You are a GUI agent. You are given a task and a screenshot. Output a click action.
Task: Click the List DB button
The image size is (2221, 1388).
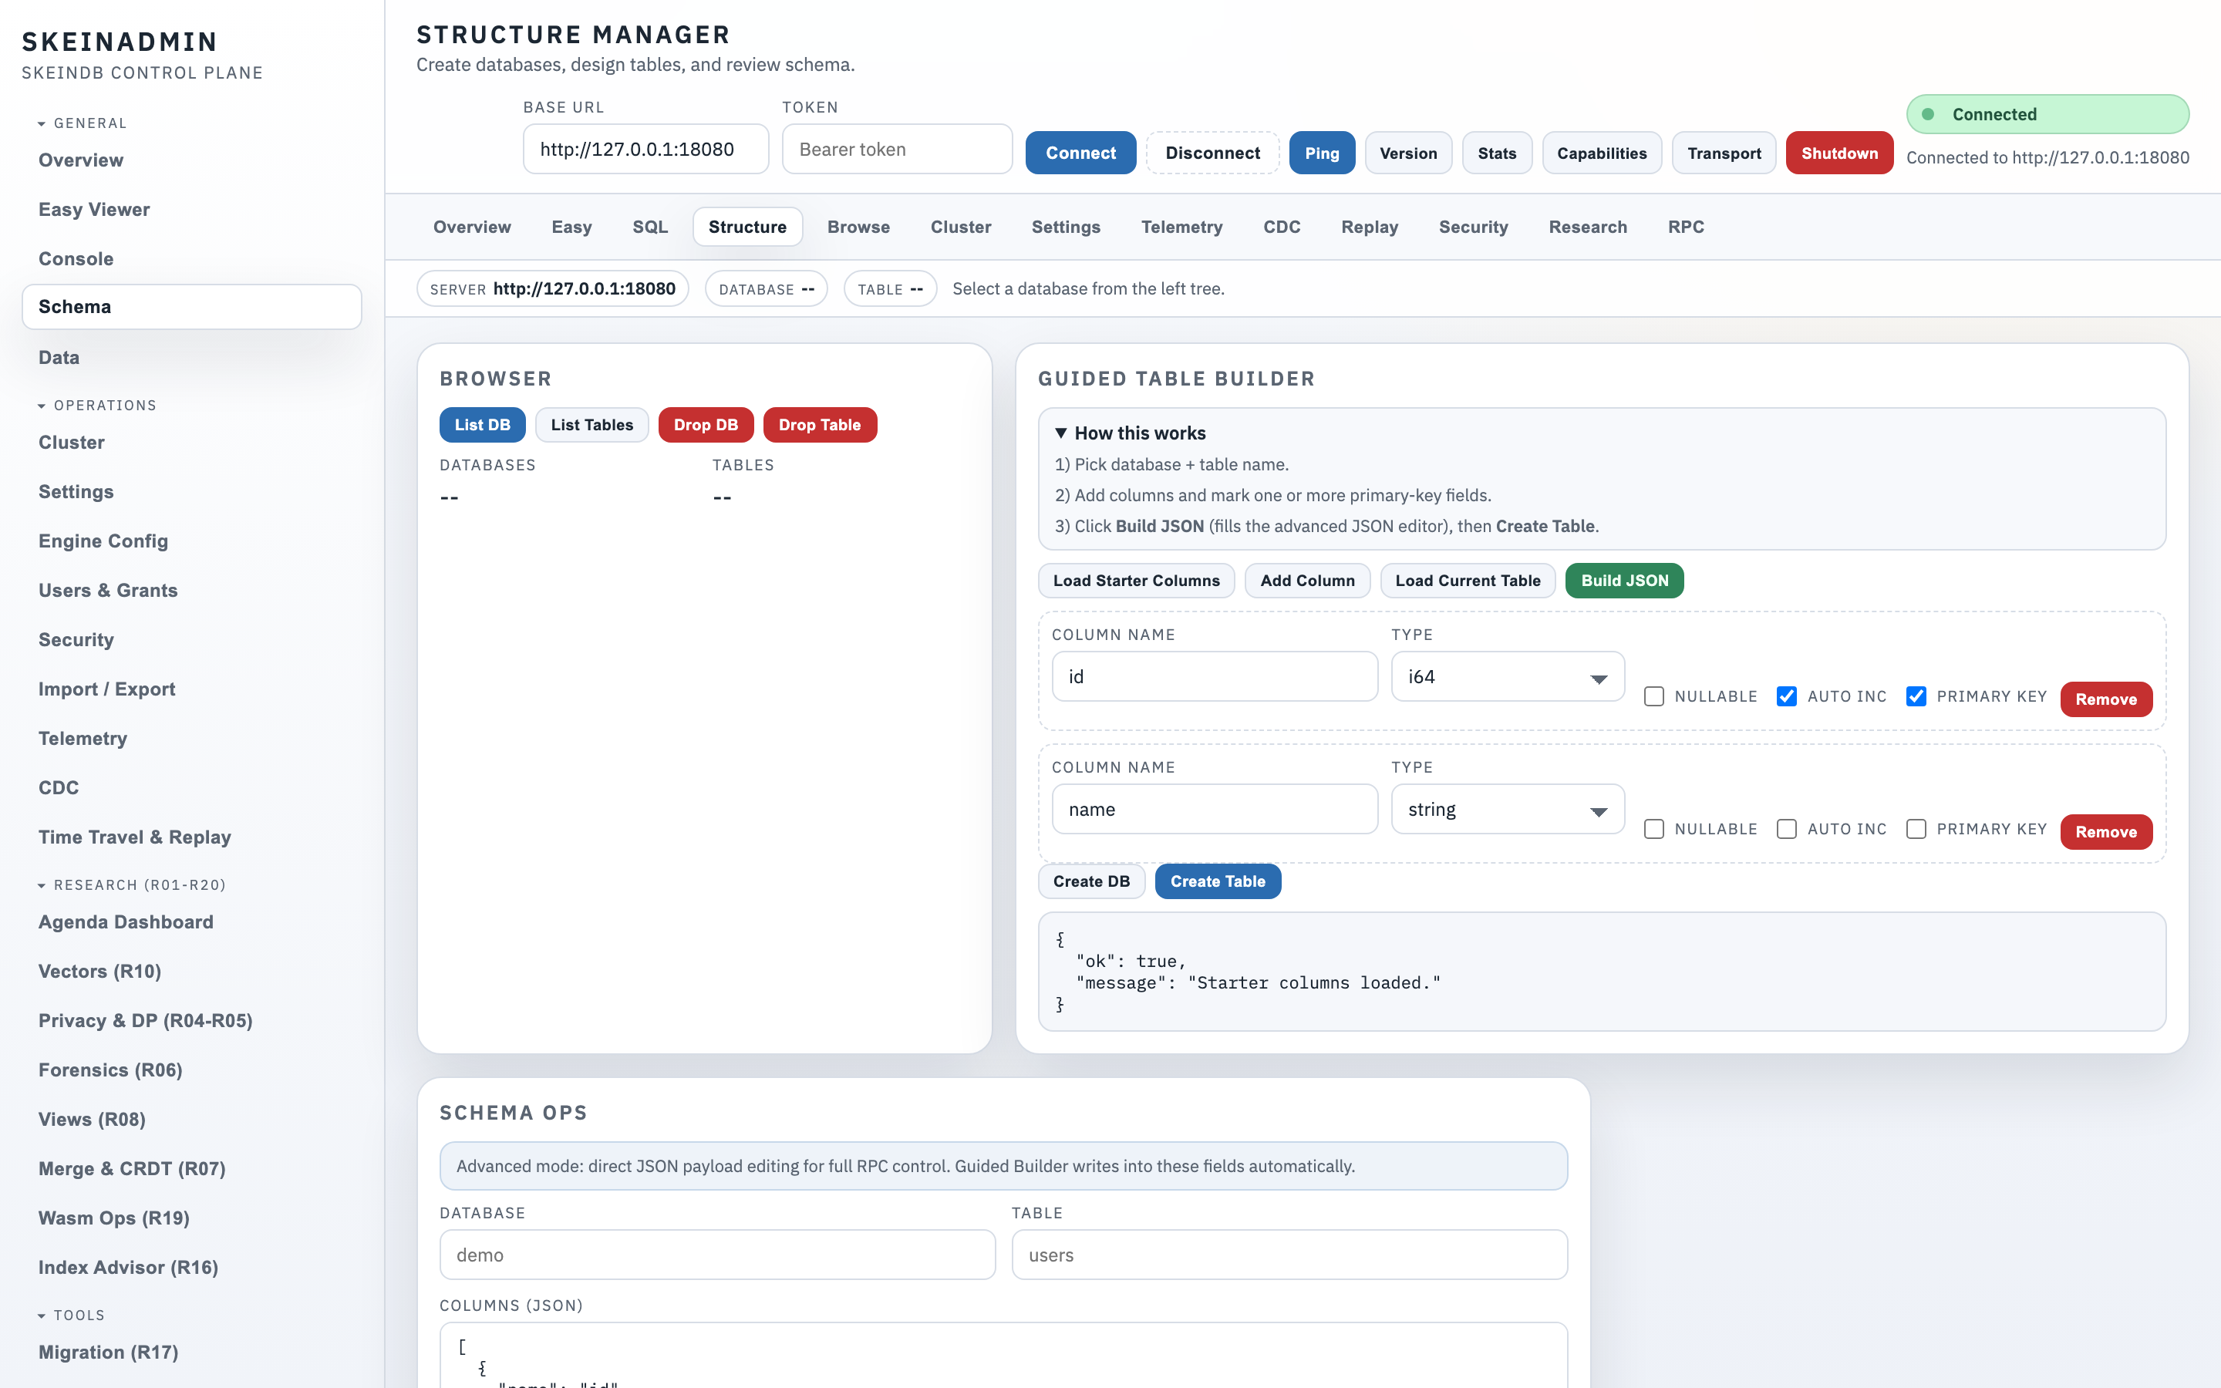pyautogui.click(x=482, y=425)
